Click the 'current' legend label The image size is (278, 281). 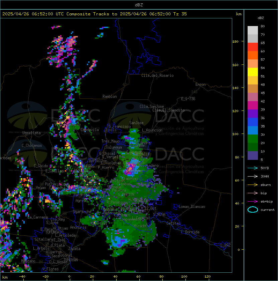point(268,210)
